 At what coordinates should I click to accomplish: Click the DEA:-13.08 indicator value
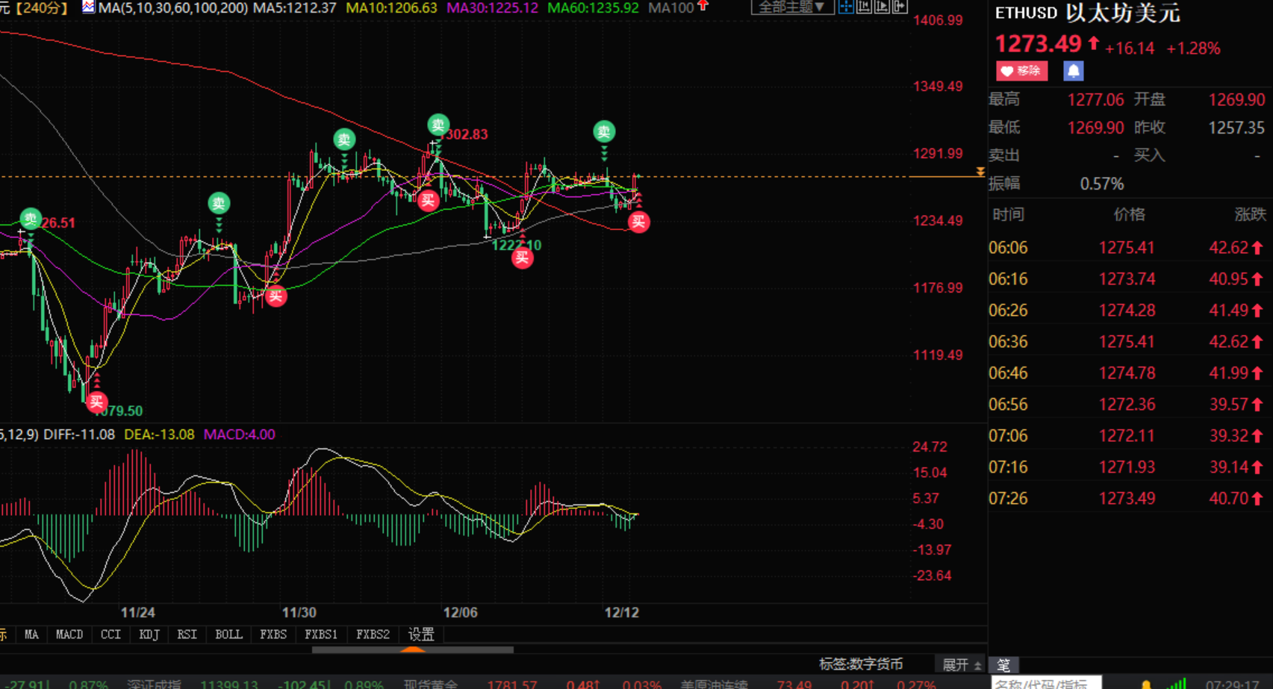tap(159, 434)
